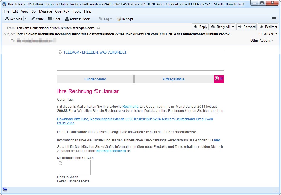
Task: Open the File menu
Action: click(x=6, y=11)
